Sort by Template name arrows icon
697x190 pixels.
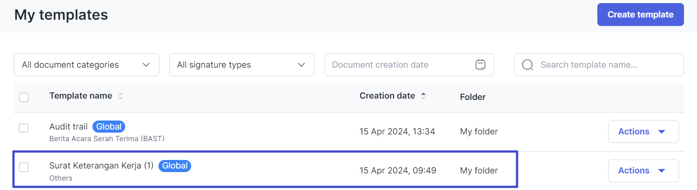click(x=120, y=96)
